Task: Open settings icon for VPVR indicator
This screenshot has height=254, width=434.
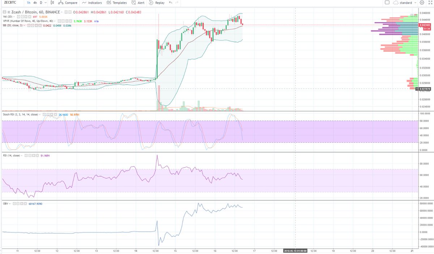Action: pyautogui.click(x=63, y=21)
